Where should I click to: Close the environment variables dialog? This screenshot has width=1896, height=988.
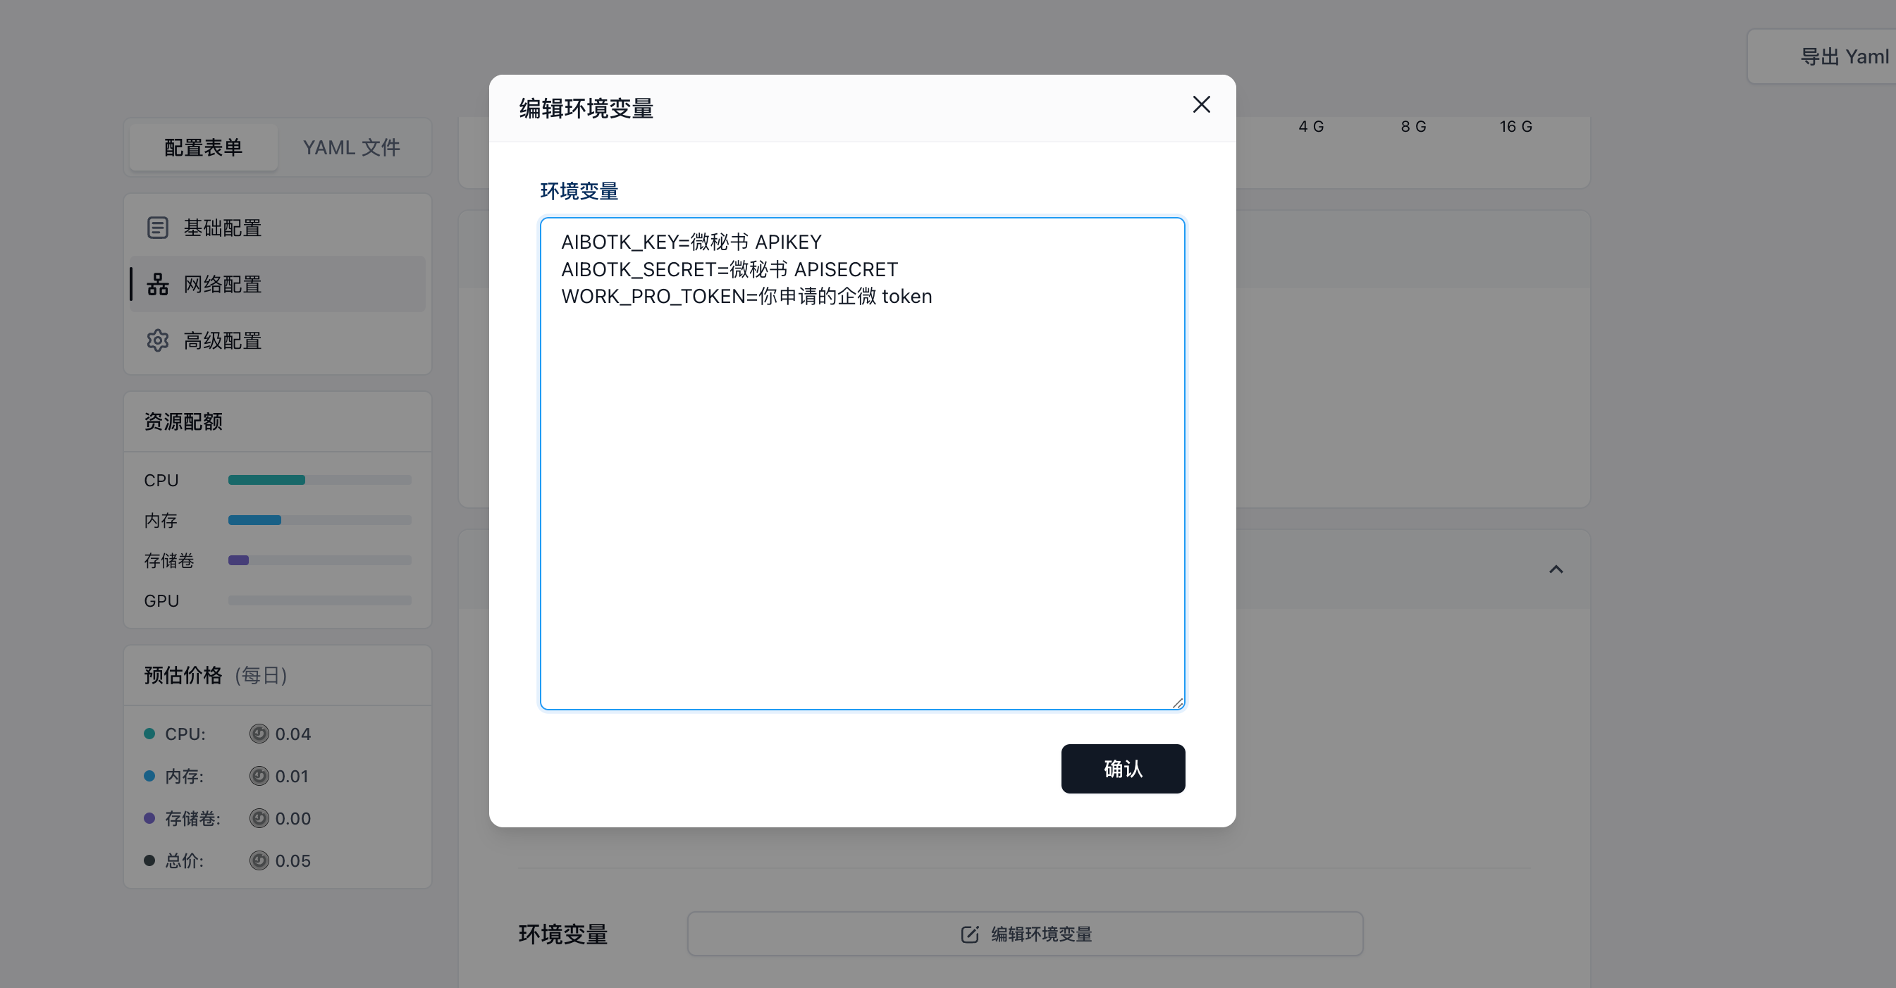[1201, 104]
